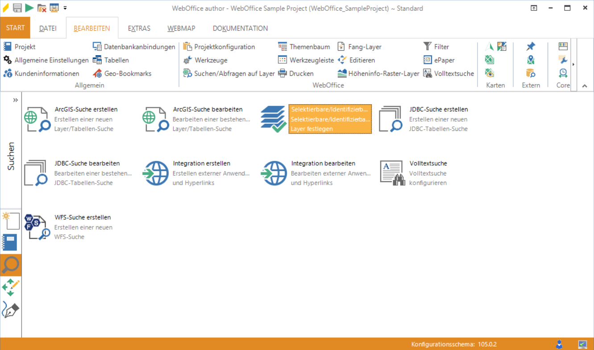Open the DATEI ribbon tab
Viewport: 594px width, 350px height.
48,28
